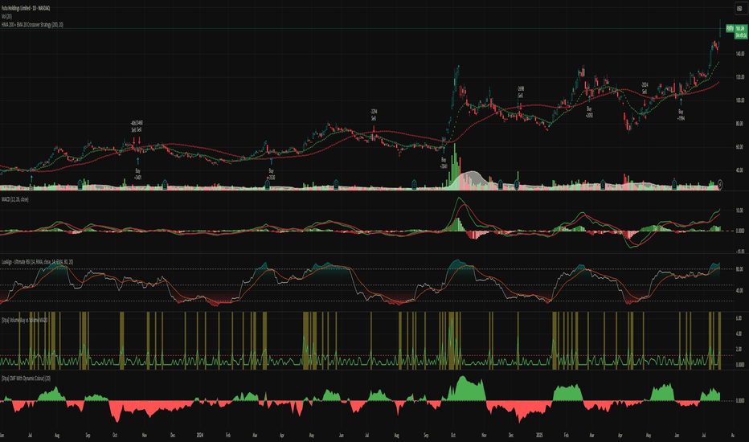The height and width of the screenshot is (442, 749).
Task: Click the Buy +3401 trade label
Action: 137,174
